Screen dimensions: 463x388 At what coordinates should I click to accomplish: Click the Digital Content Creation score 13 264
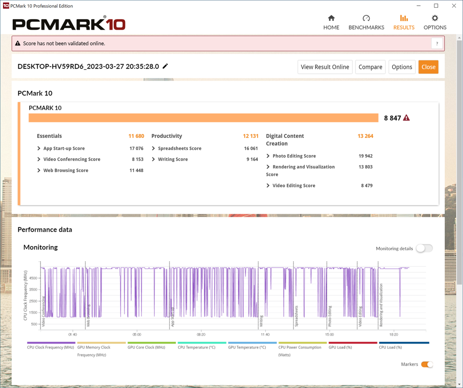[x=365, y=136]
